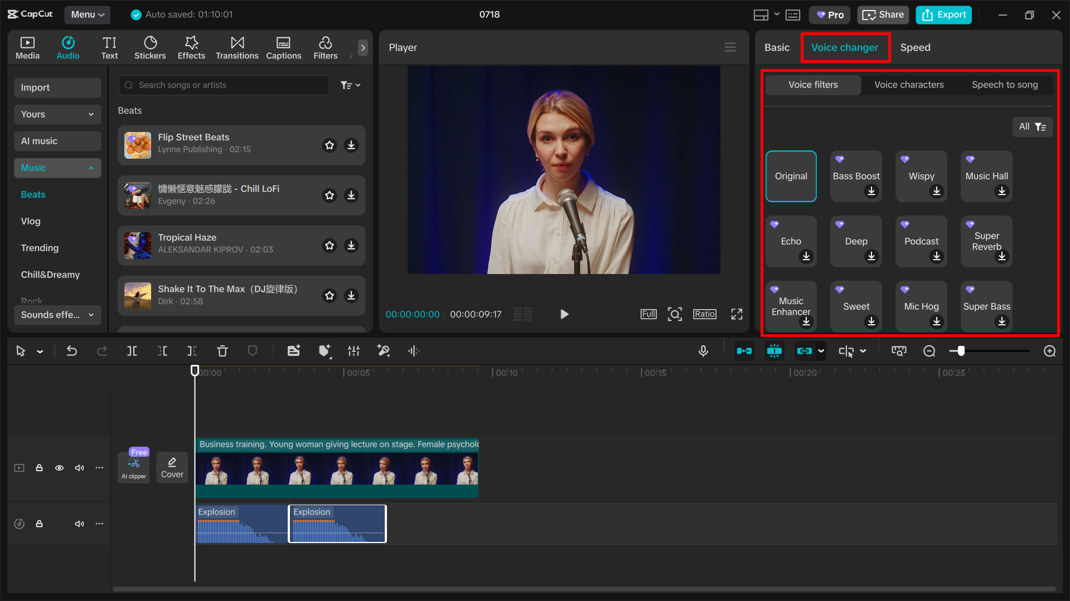Open player fullscreen expand icon
Viewport: 1070px width, 601px height.
click(x=737, y=314)
